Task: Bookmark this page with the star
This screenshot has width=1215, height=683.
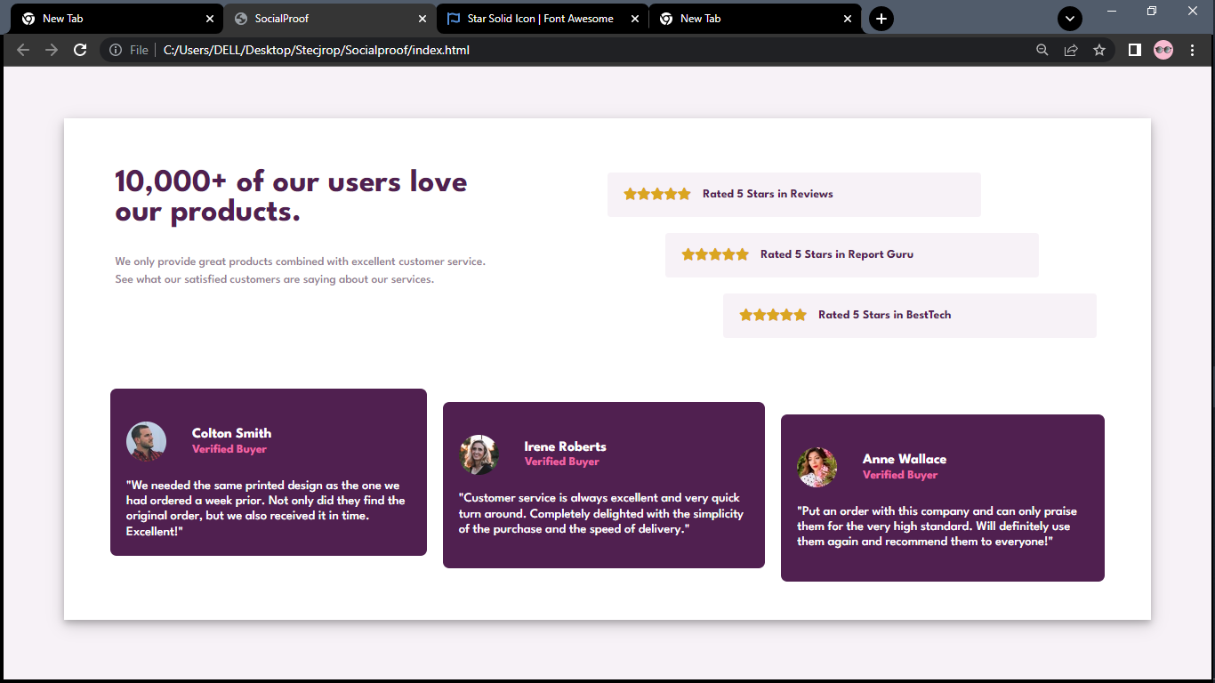Action: click(1099, 50)
